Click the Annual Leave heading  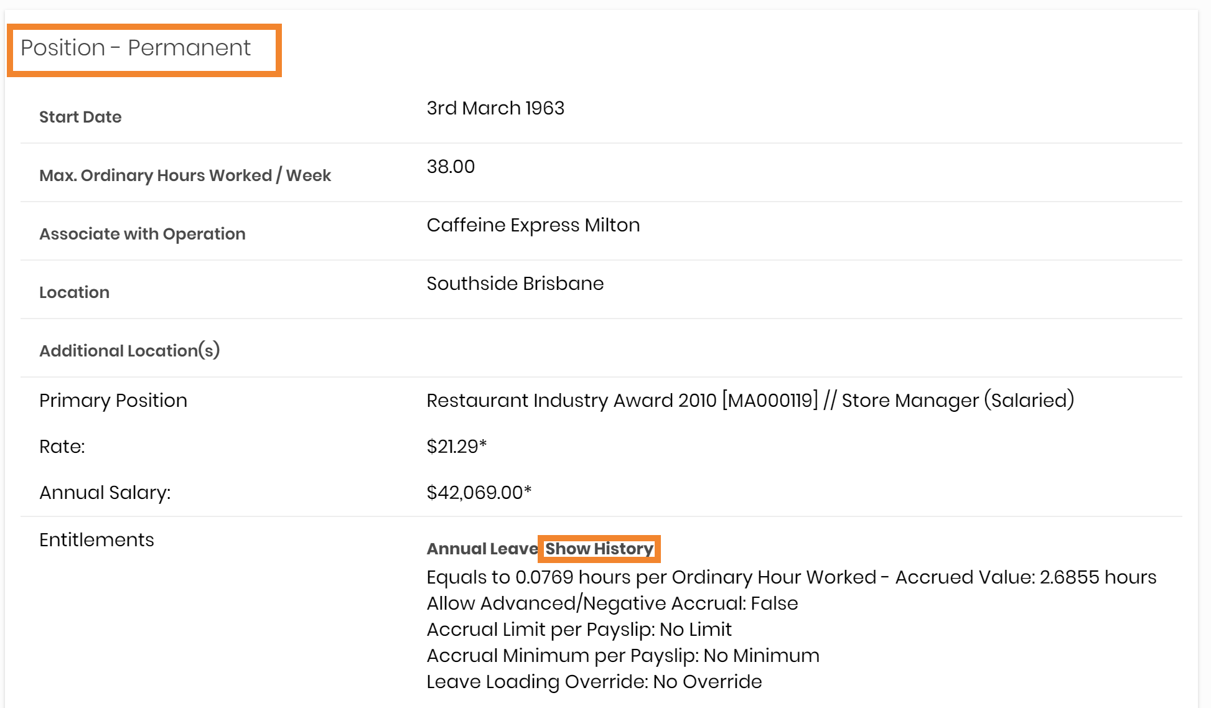pos(482,549)
